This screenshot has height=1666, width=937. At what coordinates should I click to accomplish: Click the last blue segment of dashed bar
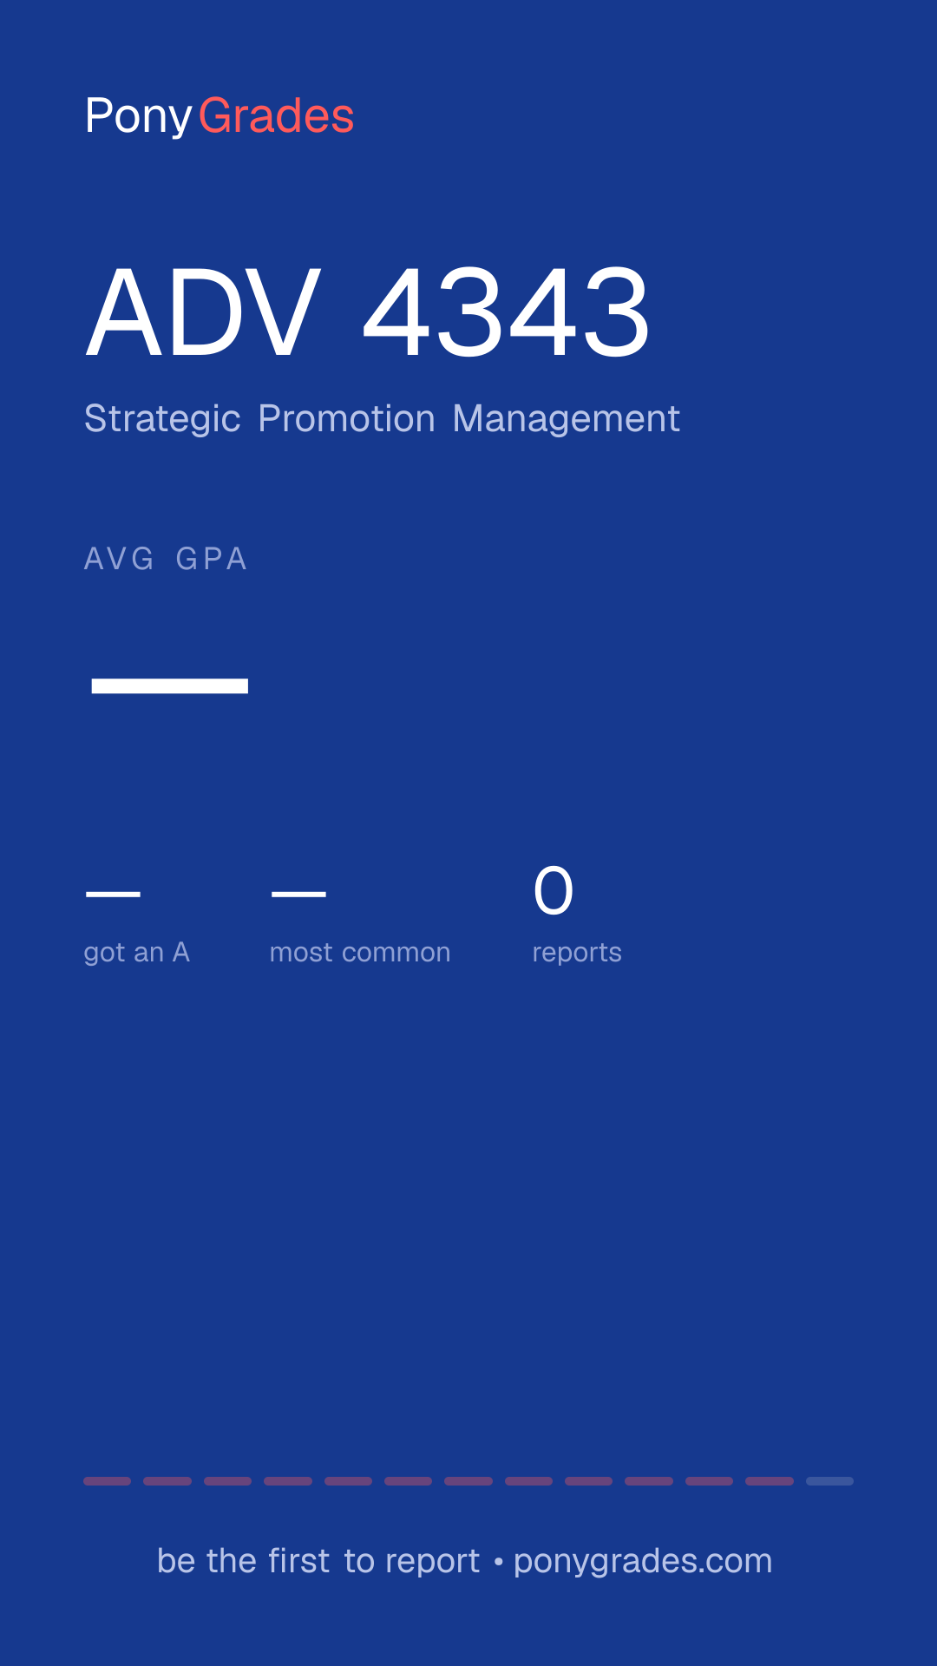(829, 1481)
